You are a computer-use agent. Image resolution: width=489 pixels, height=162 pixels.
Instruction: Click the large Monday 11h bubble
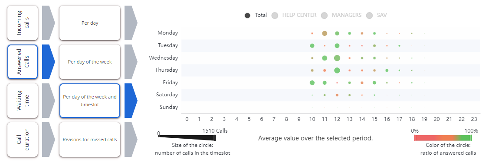(x=325, y=33)
